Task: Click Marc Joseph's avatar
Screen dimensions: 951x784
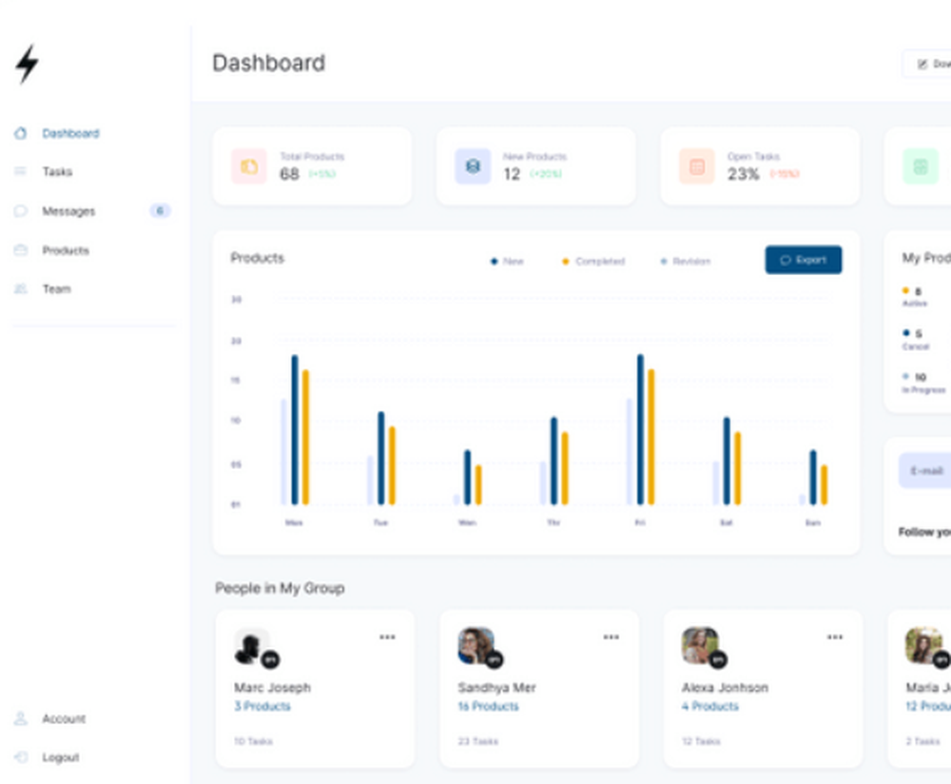Action: tap(251, 646)
